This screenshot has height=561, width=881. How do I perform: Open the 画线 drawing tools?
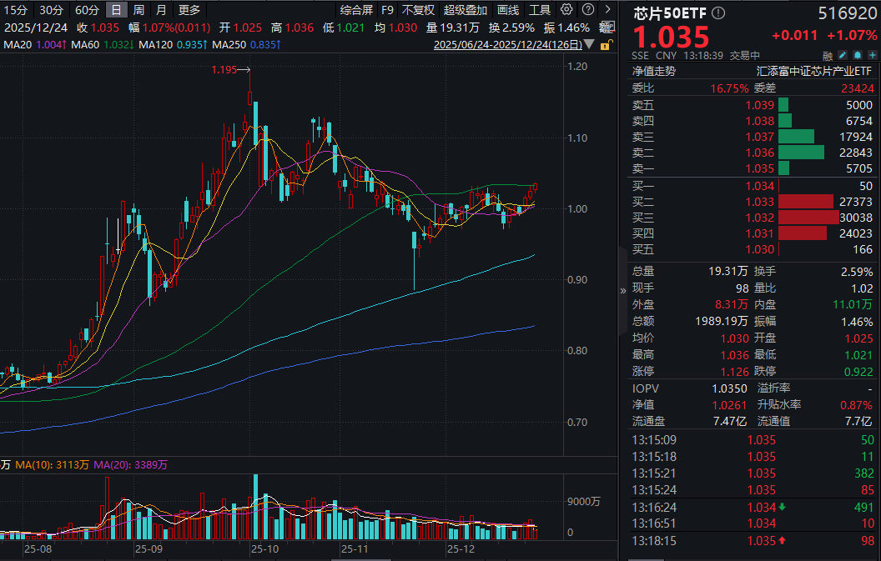pos(508,10)
